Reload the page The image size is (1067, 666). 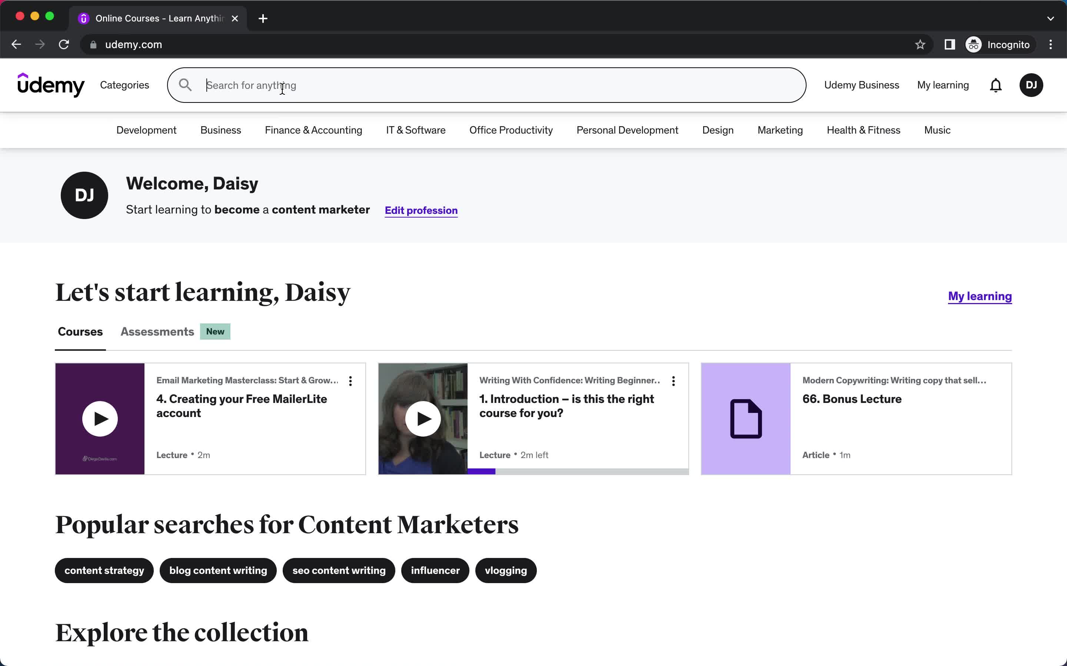pos(64,44)
